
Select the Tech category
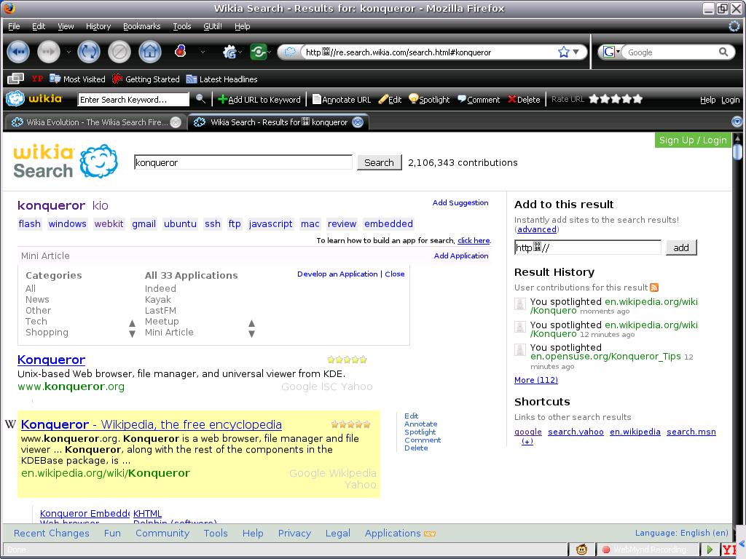(36, 321)
